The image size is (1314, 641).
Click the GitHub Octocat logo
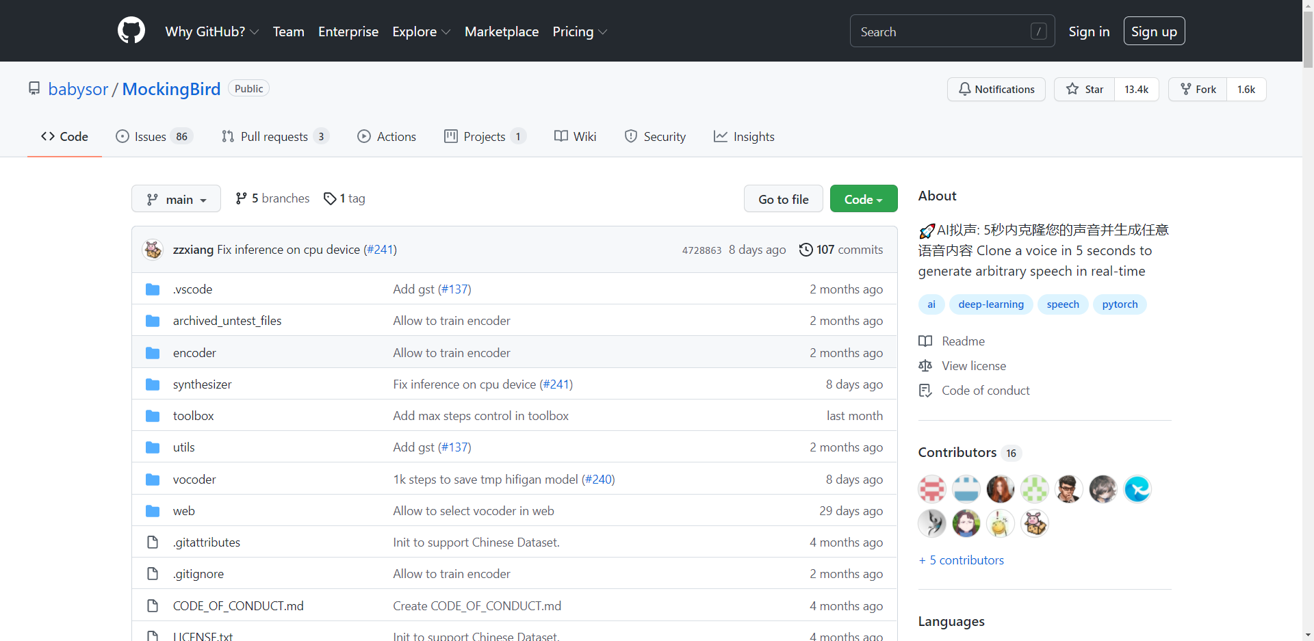coord(131,31)
